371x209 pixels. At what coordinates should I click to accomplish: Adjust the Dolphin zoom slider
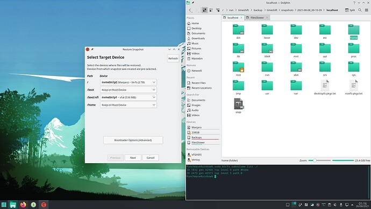319,161
